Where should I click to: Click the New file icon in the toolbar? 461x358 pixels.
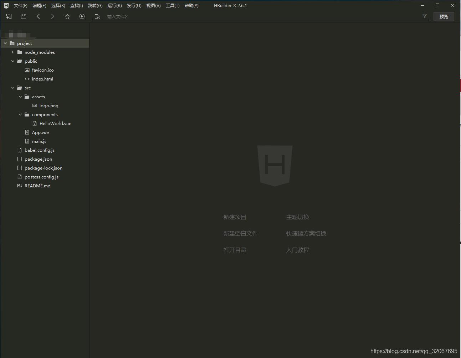(x=9, y=16)
